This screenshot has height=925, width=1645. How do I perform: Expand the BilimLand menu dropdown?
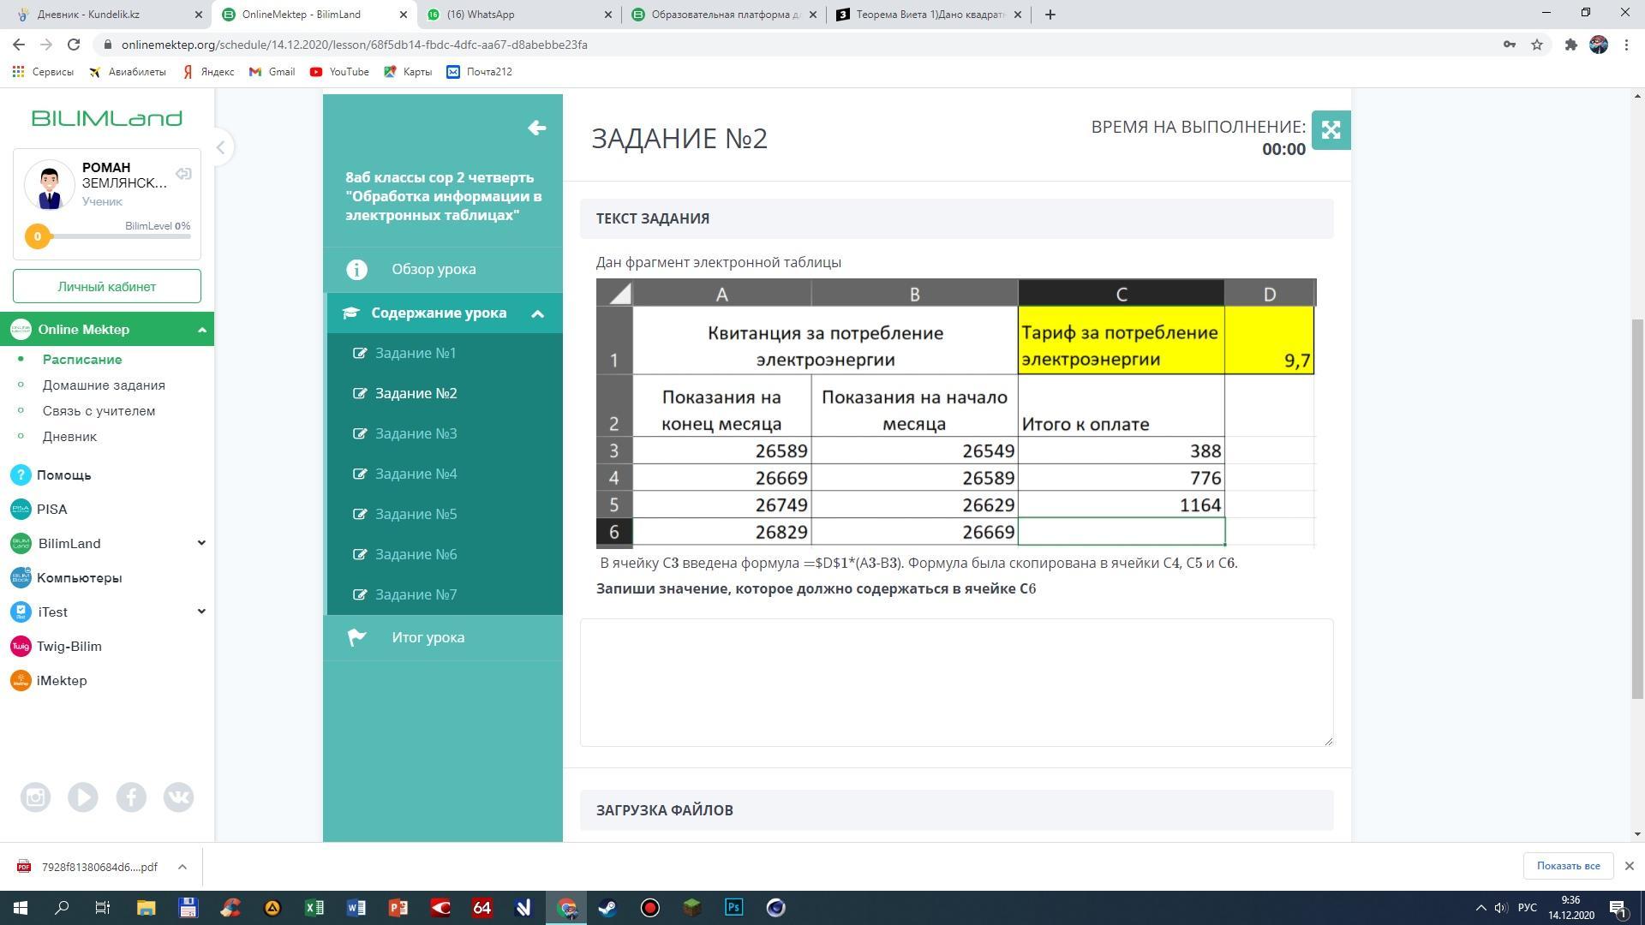201,543
